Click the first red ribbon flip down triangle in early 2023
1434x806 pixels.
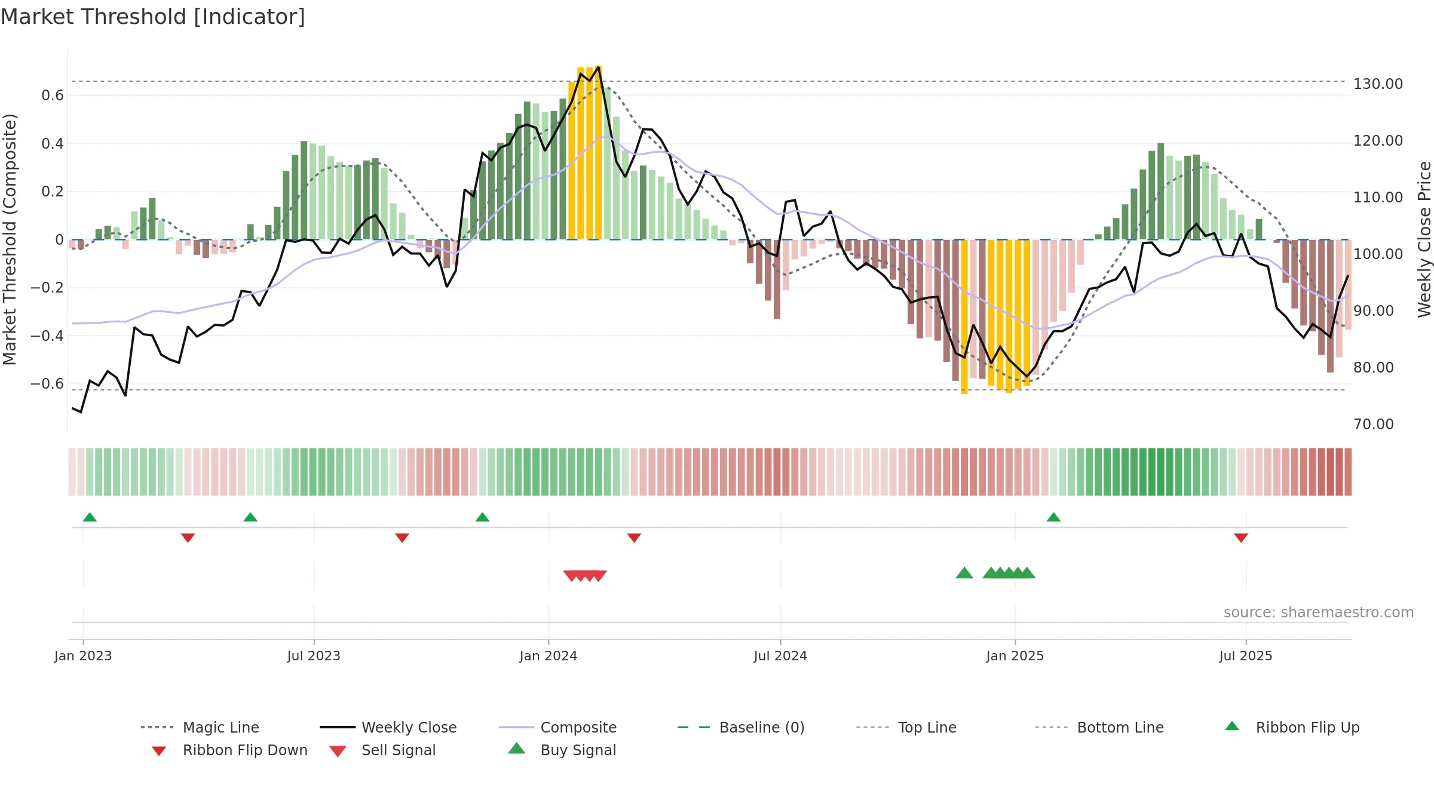tap(188, 538)
